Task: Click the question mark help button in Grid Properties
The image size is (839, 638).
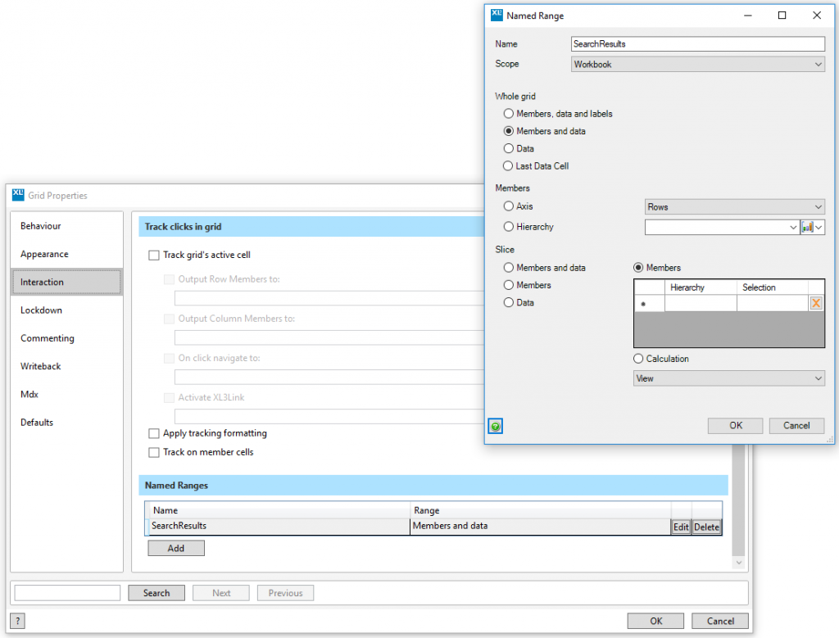Action: coord(18,621)
